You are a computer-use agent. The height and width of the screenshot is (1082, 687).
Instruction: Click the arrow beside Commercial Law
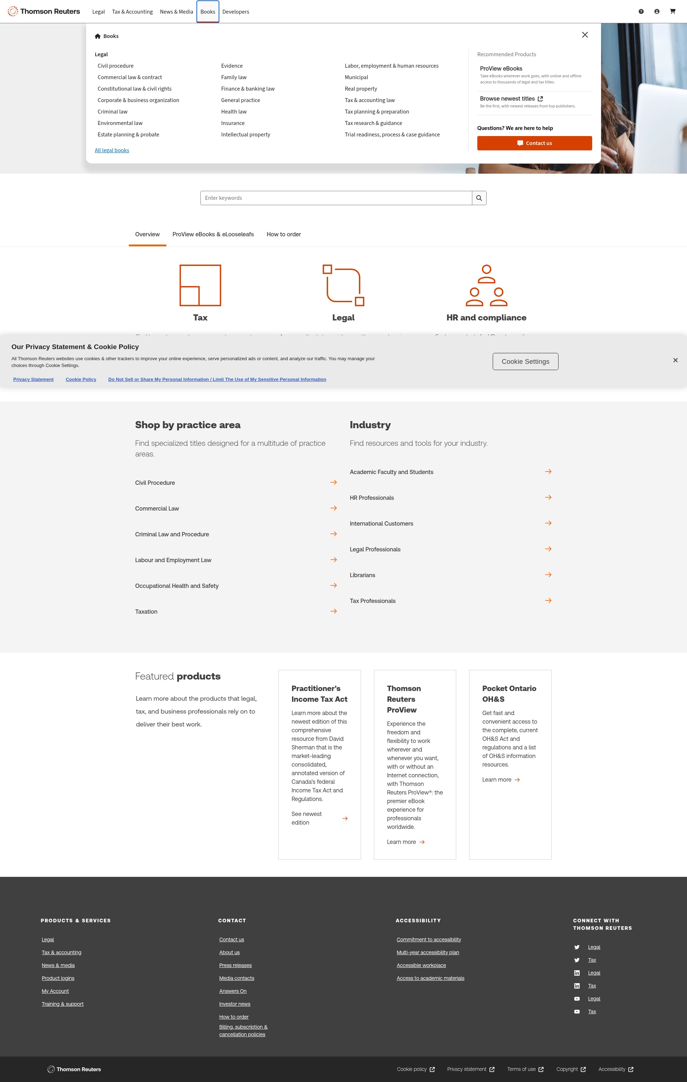click(333, 508)
